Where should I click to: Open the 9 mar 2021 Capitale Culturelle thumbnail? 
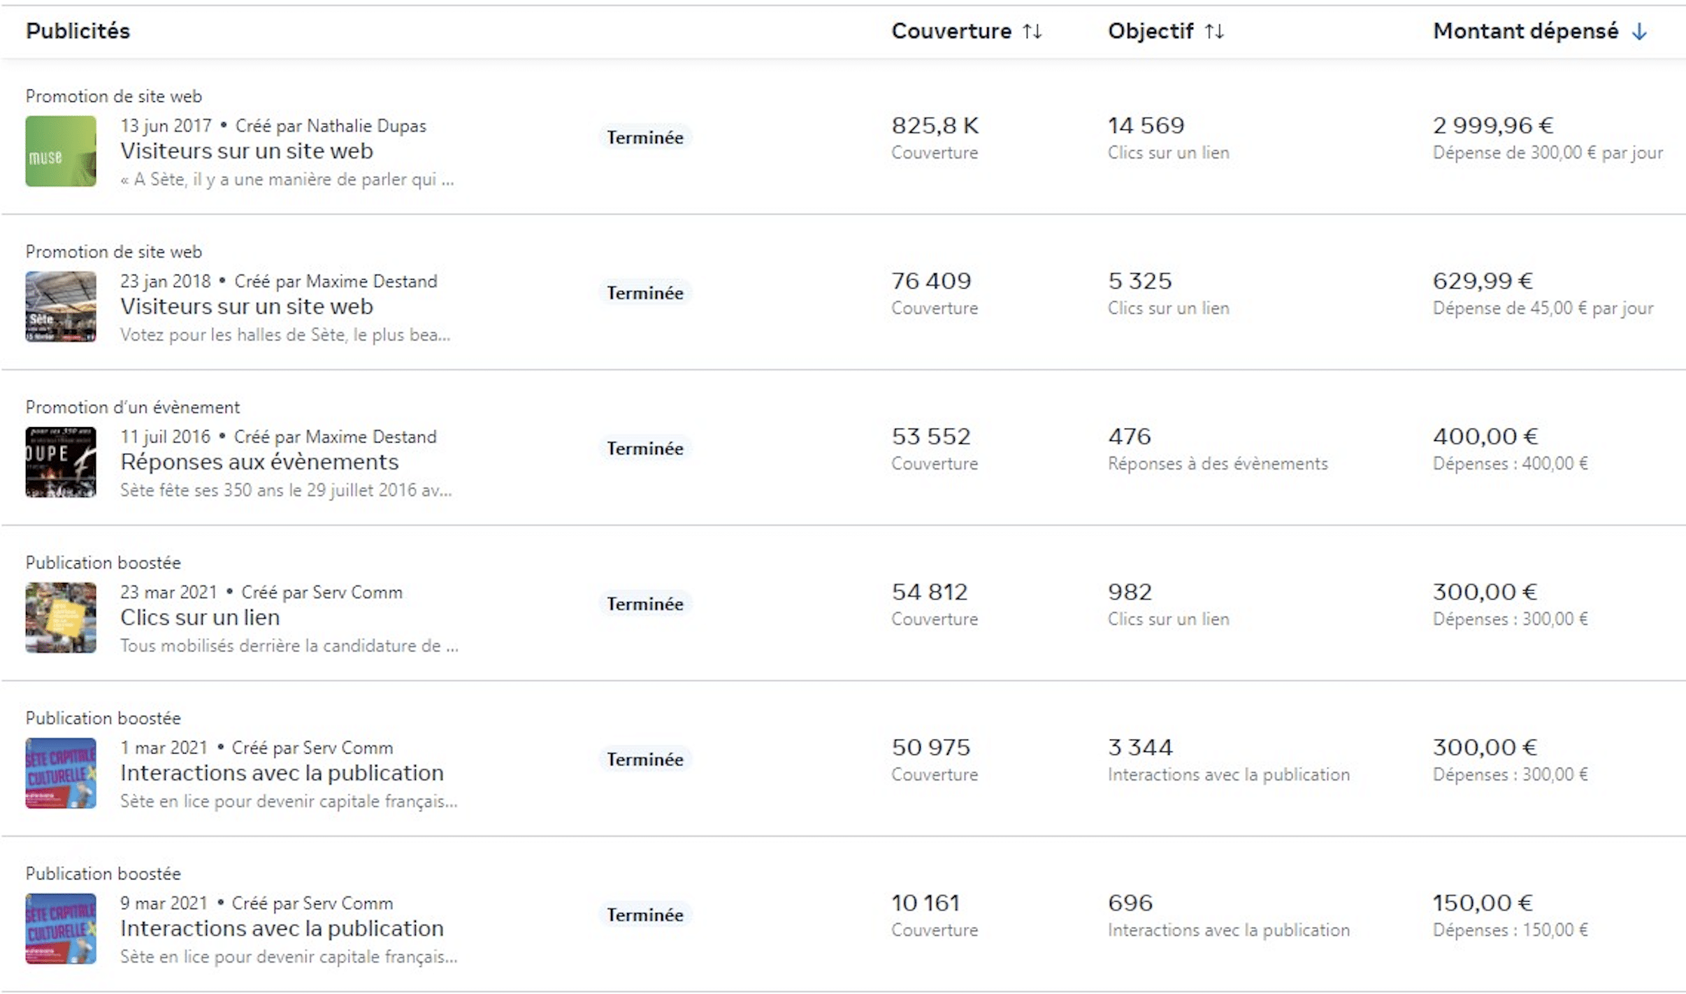click(x=61, y=928)
